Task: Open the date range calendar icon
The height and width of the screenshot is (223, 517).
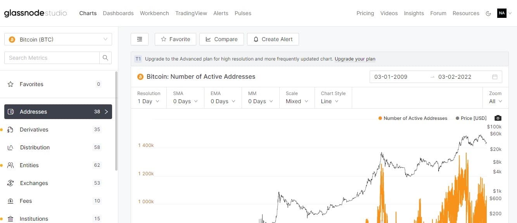Action: point(495,77)
